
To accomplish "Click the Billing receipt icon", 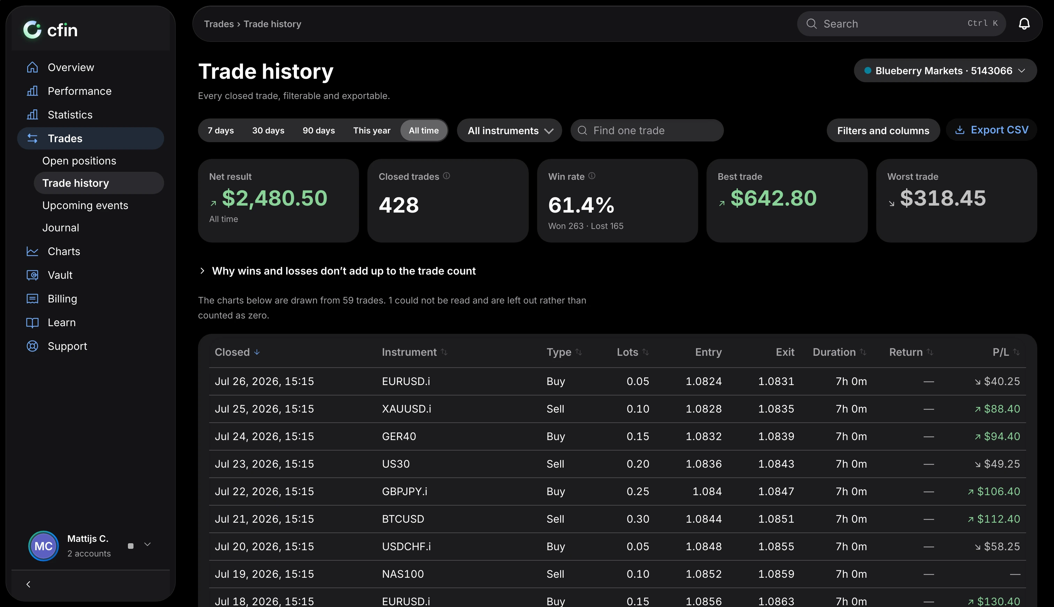I will (x=32, y=299).
